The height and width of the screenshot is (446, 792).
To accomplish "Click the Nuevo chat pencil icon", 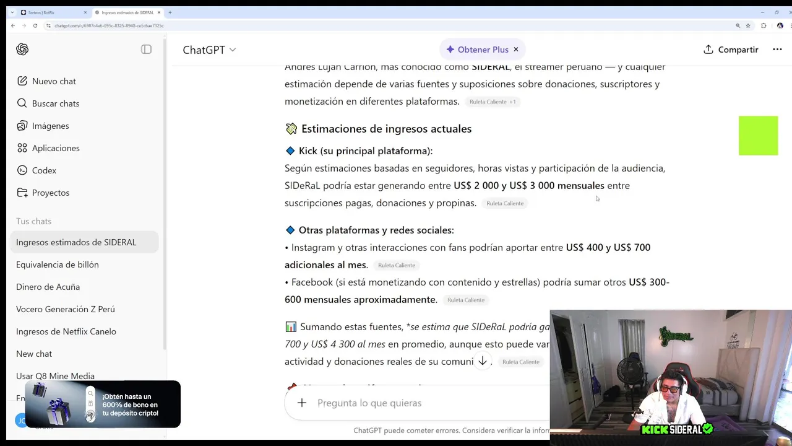I will [x=22, y=81].
